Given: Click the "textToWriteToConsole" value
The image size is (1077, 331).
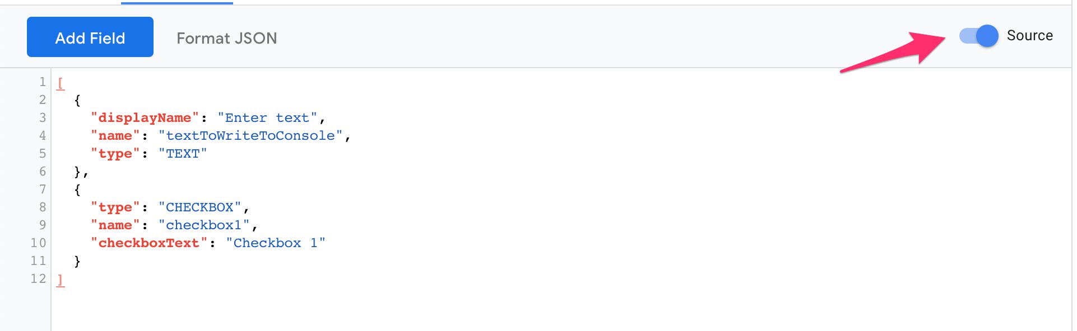Looking at the screenshot, I should (x=250, y=136).
